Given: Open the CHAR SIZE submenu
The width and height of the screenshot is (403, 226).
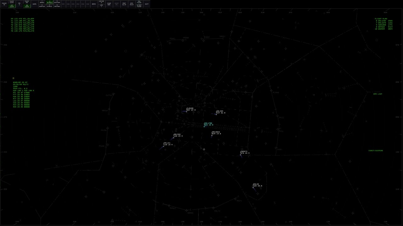Looking at the screenshot, I should (x=109, y=4).
